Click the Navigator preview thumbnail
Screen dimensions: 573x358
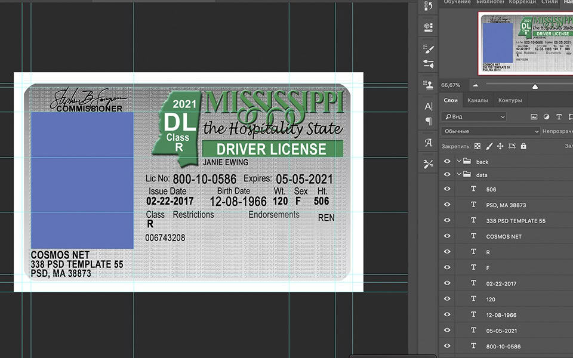pyautogui.click(x=525, y=43)
